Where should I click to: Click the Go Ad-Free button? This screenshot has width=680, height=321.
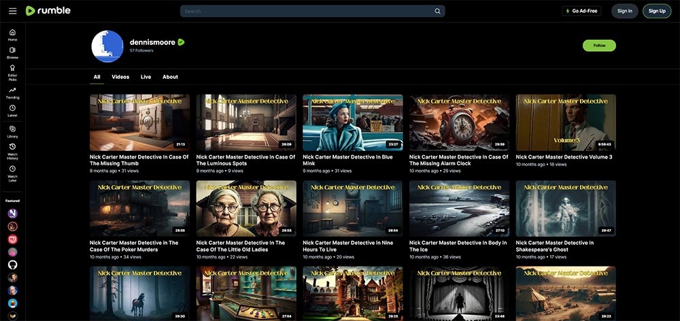pos(581,11)
